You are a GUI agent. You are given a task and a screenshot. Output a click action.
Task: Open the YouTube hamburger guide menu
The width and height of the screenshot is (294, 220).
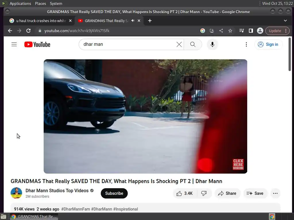[x=14, y=44]
